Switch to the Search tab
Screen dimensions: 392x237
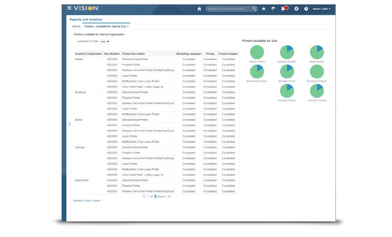(76, 27)
